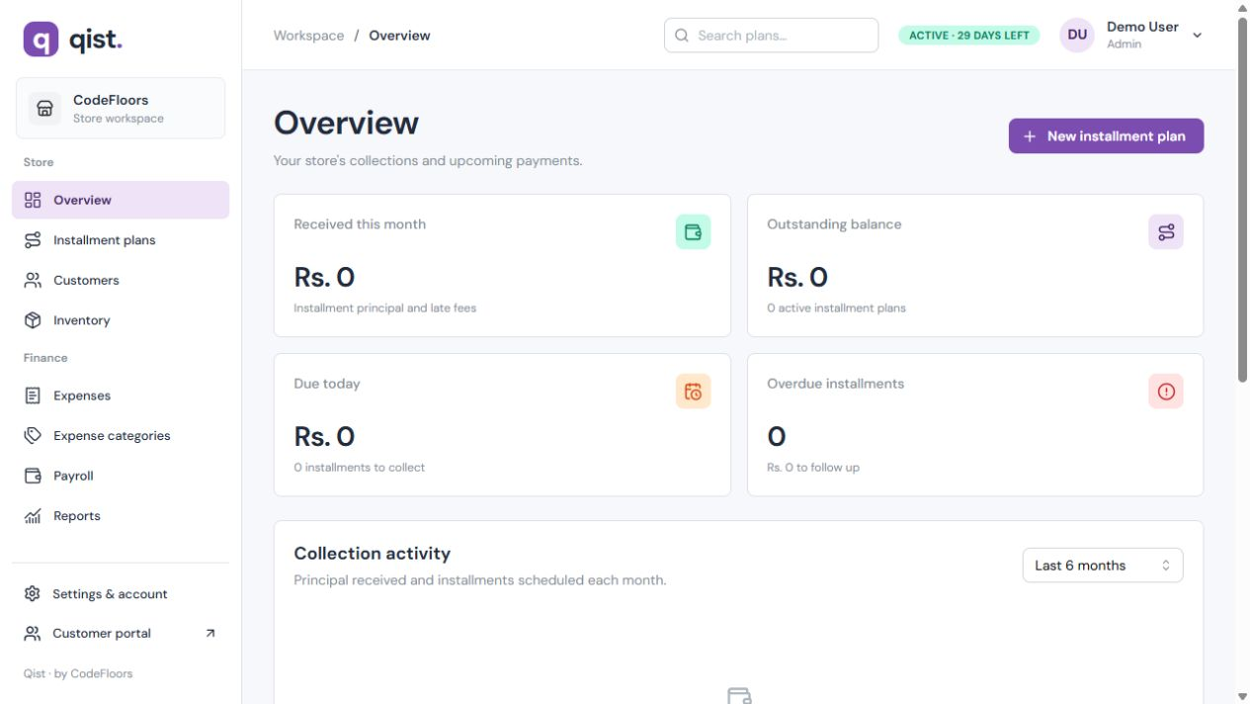Click the Customer portal people icon
Viewport: 1250px width, 704px height.
(32, 633)
